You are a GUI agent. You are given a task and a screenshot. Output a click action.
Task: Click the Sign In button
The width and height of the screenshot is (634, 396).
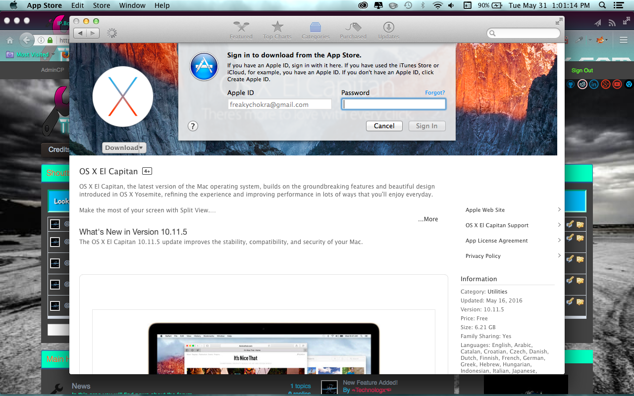coord(426,126)
